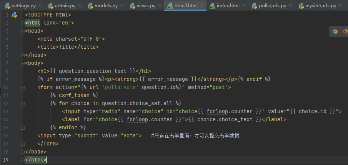Click choice.id in the value attribute
The width and height of the screenshot is (348, 165).
[313, 111]
